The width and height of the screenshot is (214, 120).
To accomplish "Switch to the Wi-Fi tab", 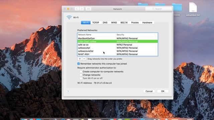I will click(86, 23).
